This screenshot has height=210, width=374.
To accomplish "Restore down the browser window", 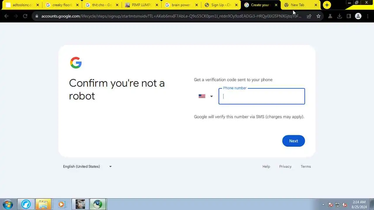I will tap(357, 3).
